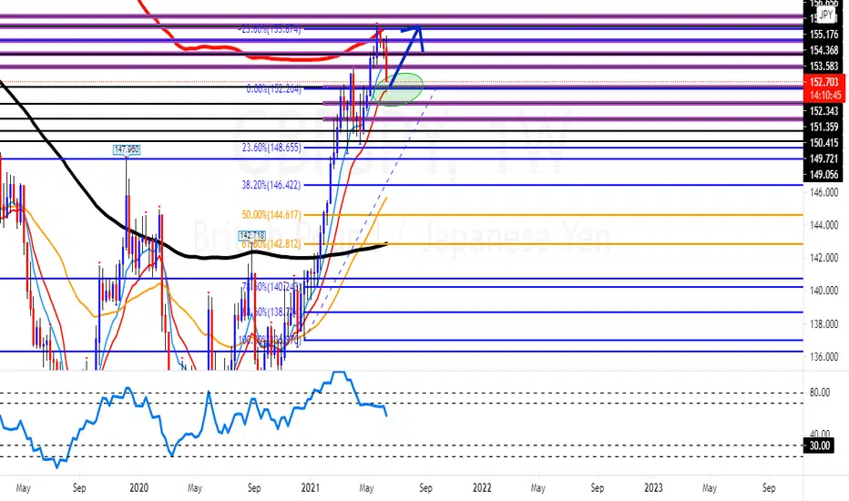Select the 38.20%(146.422) Fibonacci level label
The height and width of the screenshot is (501, 849).
pyautogui.click(x=271, y=185)
